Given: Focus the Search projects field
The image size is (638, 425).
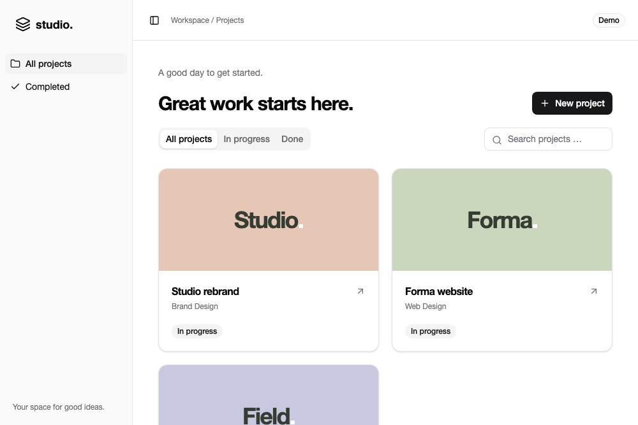Looking at the screenshot, I should tap(548, 139).
